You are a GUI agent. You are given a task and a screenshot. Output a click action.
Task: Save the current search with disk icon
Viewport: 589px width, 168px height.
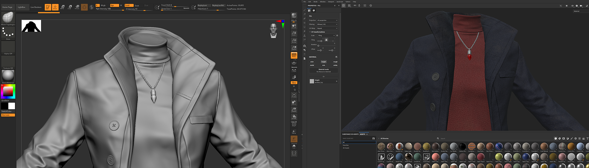coord(374,139)
